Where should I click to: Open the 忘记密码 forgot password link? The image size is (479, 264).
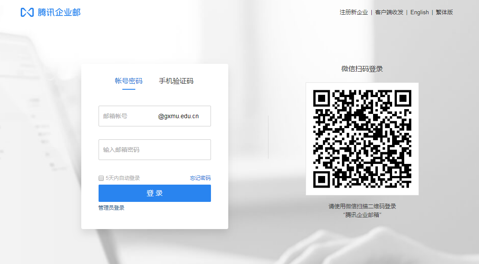click(x=200, y=178)
